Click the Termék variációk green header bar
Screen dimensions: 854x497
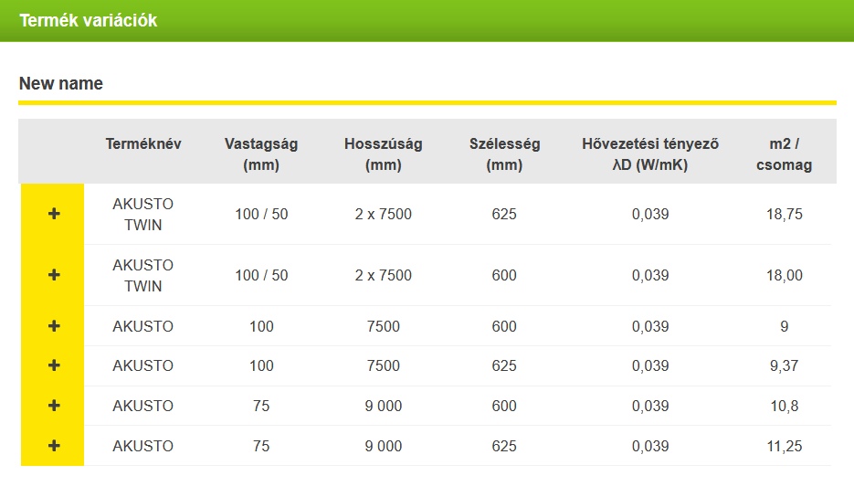(x=427, y=21)
